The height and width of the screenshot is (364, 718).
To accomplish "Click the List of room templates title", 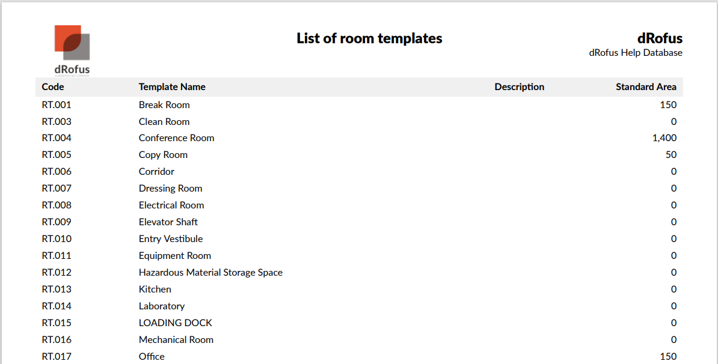I will pyautogui.click(x=369, y=38).
